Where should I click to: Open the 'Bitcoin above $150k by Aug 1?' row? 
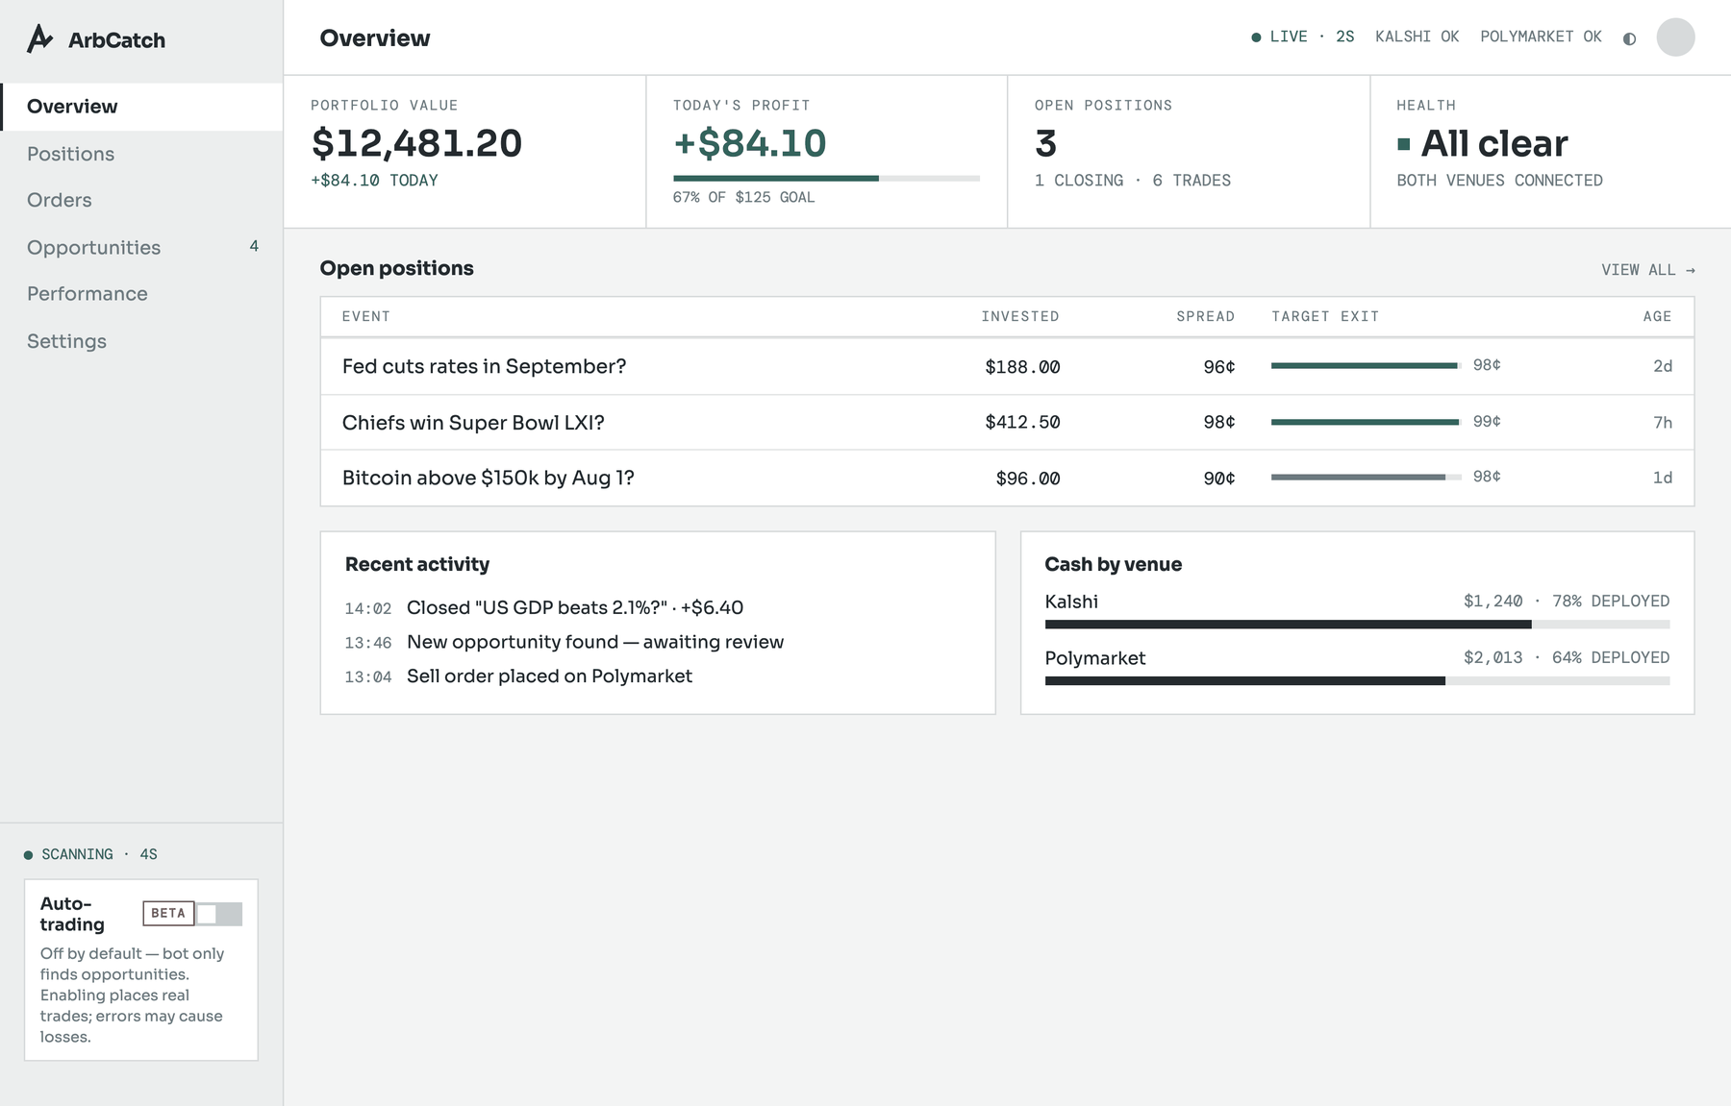pos(1007,478)
